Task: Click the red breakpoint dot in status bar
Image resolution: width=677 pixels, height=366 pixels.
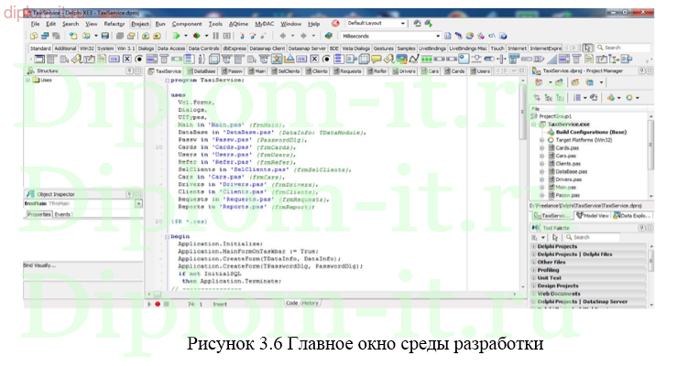Action: (x=158, y=304)
